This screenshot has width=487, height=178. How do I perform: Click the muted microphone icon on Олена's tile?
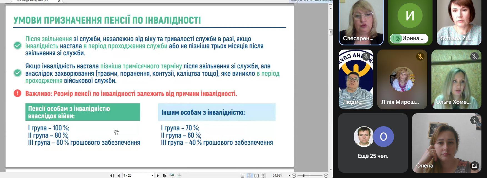474,120
